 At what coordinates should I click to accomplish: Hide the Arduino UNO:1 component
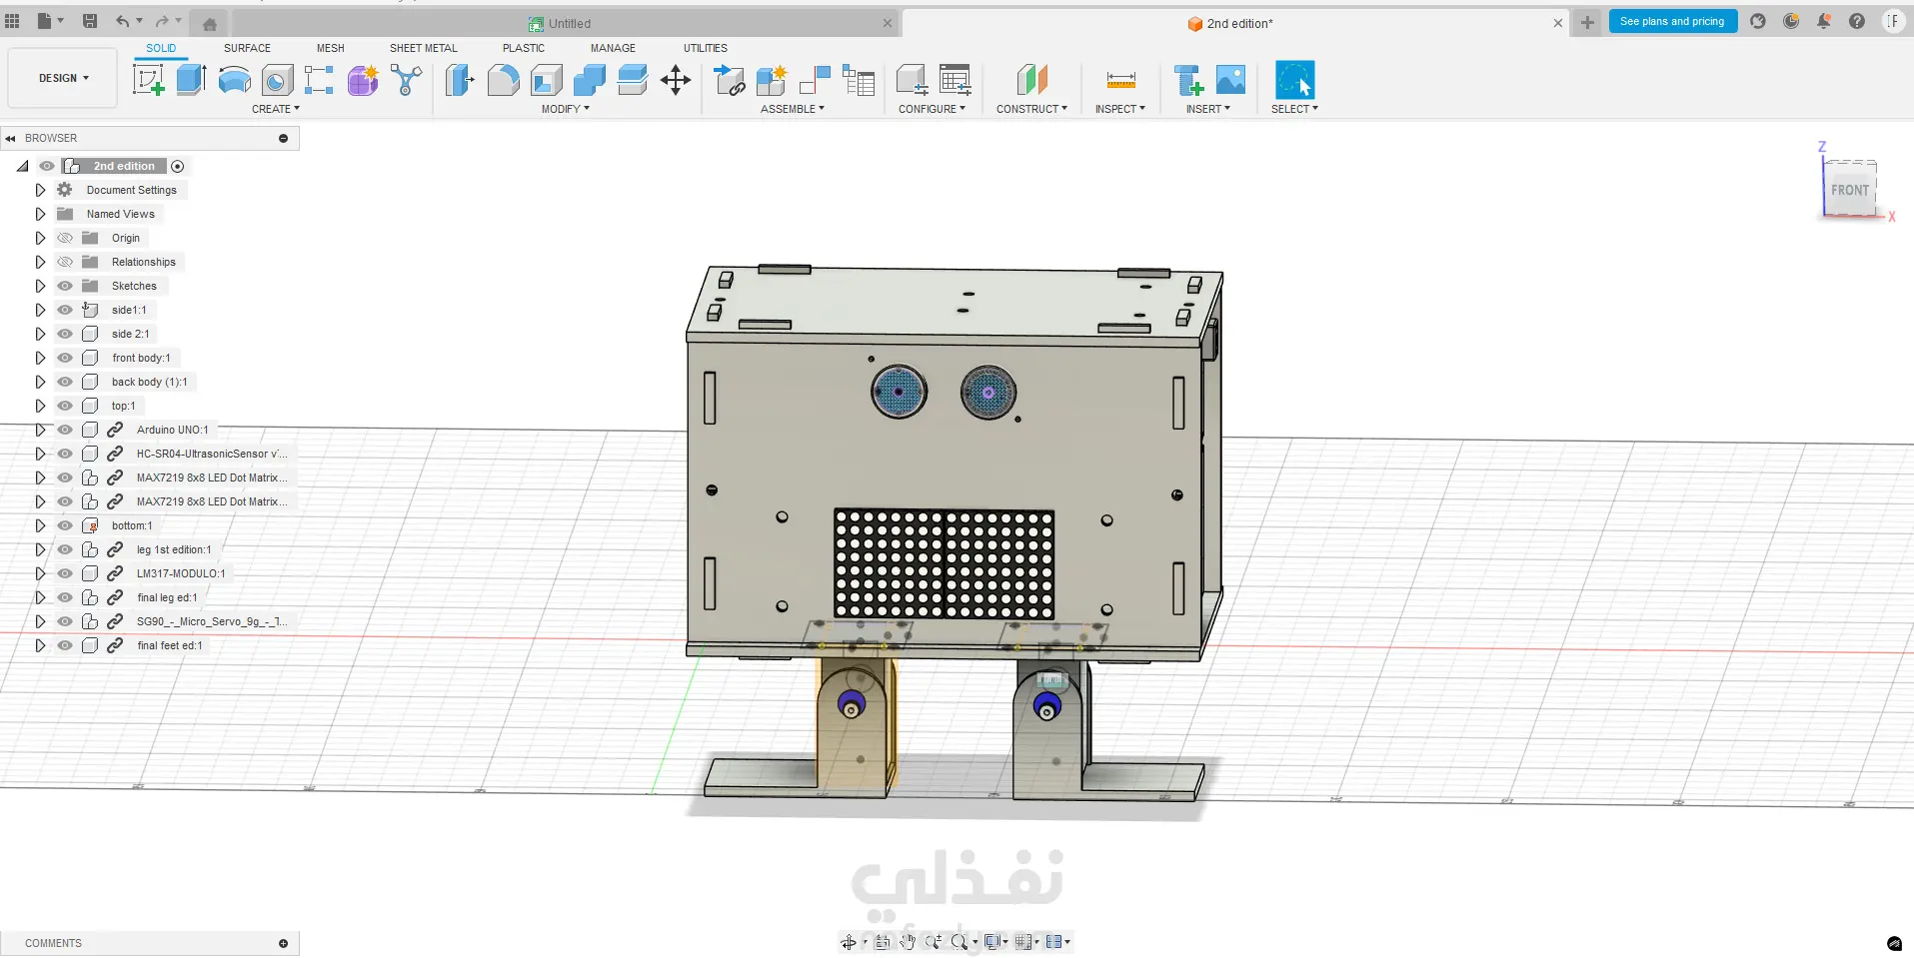click(65, 430)
